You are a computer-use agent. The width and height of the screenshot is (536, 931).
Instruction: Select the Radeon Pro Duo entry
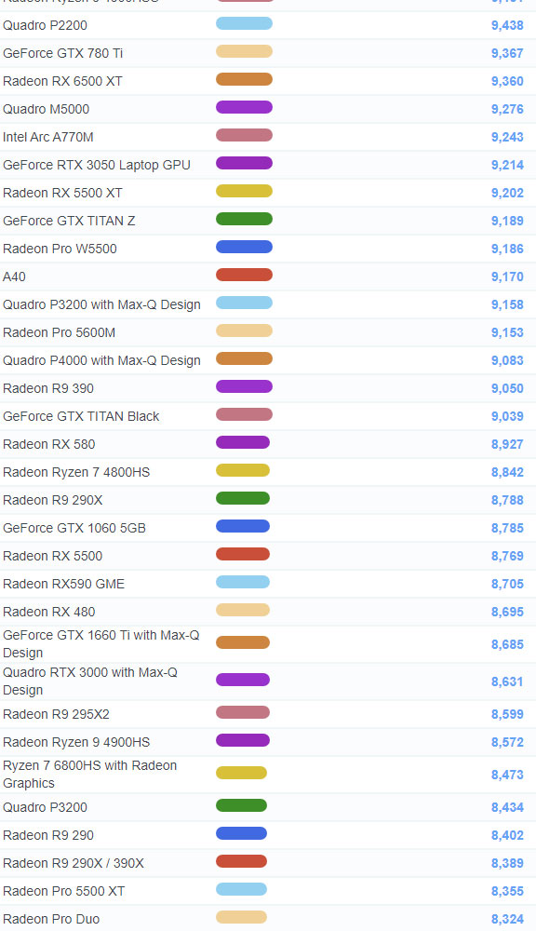(x=51, y=919)
